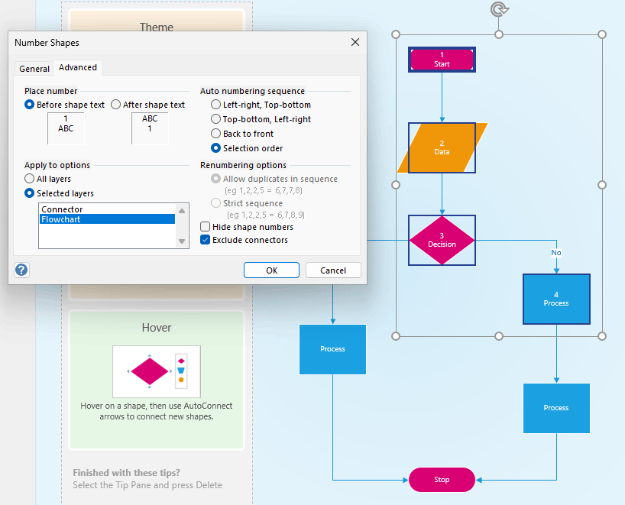Switch to the General tab

(34, 69)
